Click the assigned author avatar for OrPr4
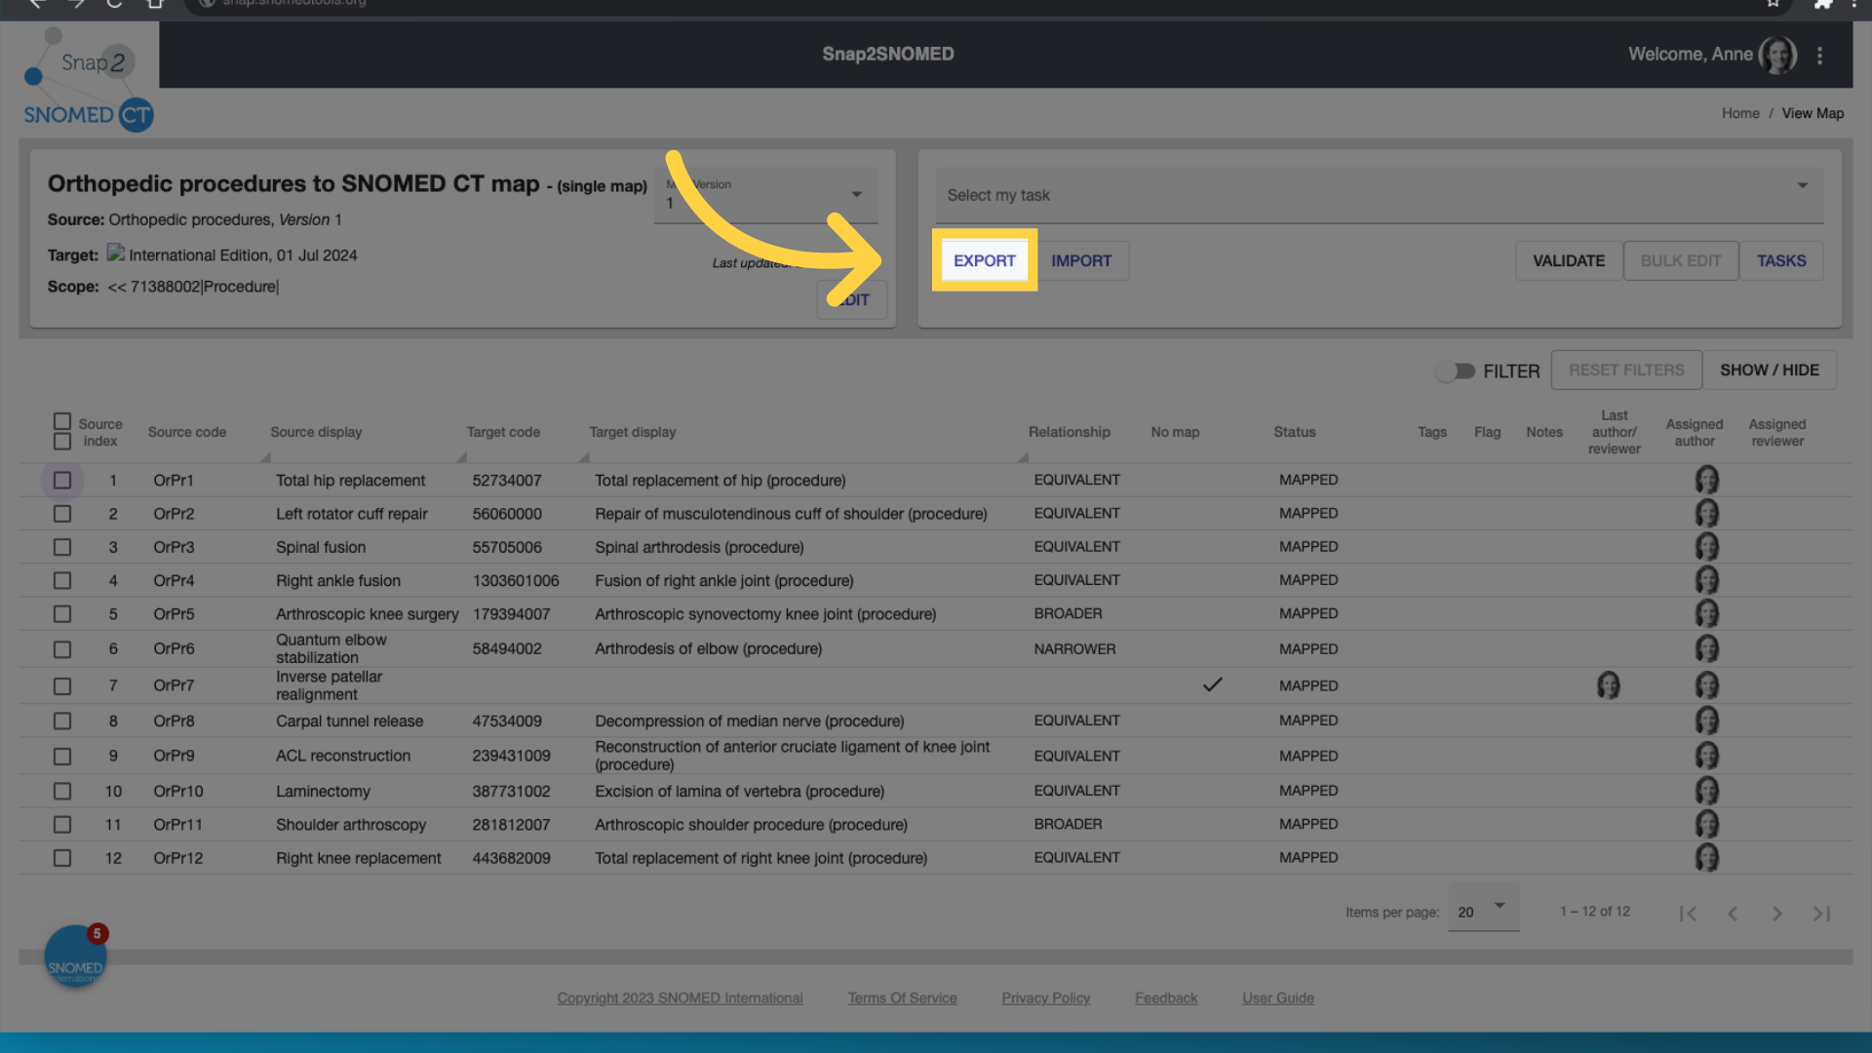Image resolution: width=1872 pixels, height=1053 pixels. 1706,580
